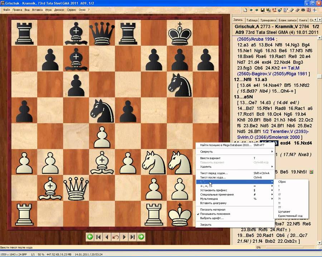Expand the Удалить submenu
The width and height of the screenshot is (322, 257).
tap(235, 167)
